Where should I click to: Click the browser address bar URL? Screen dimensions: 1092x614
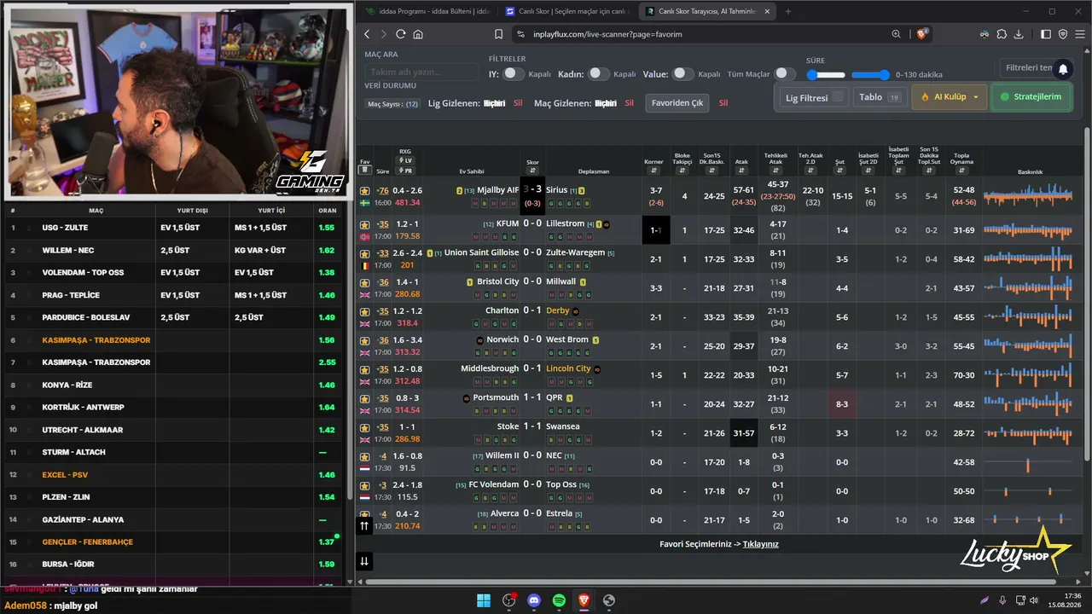609,34
